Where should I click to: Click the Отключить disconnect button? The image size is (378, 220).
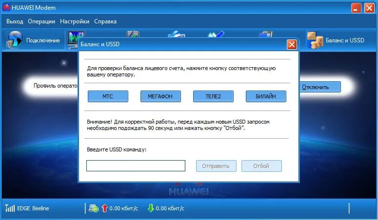tap(320, 87)
